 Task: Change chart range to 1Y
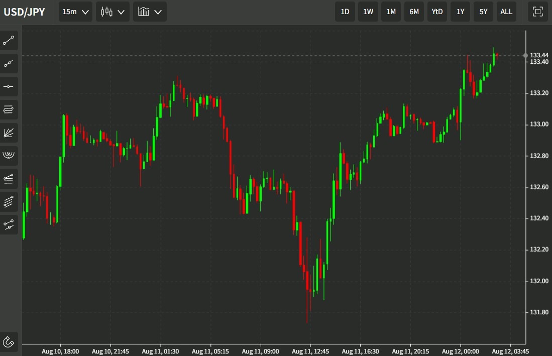(461, 12)
